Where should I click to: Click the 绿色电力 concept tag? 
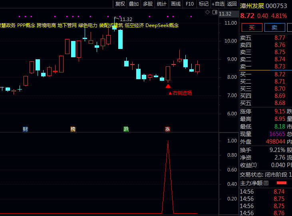(88, 25)
